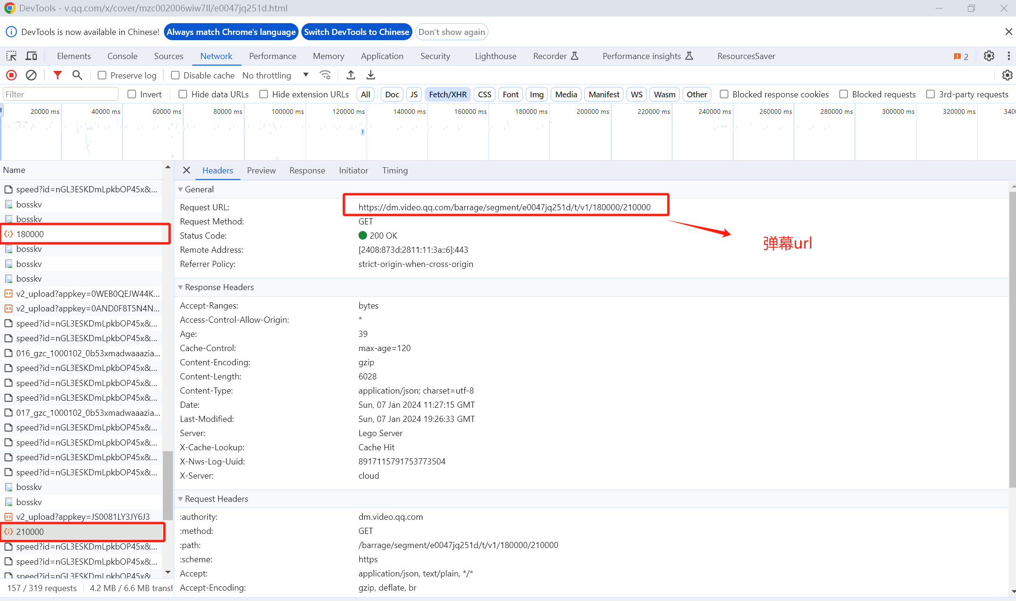The height and width of the screenshot is (601, 1016).
Task: Open network conditions wifi icon
Action: click(325, 75)
